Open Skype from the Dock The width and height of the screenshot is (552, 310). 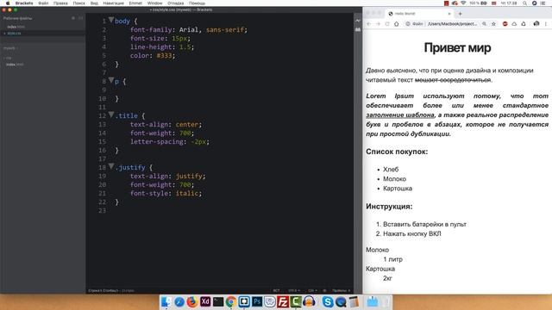click(328, 301)
